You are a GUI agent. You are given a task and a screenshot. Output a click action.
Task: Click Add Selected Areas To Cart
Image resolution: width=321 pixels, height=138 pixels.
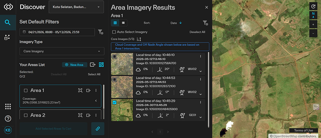[53, 129]
